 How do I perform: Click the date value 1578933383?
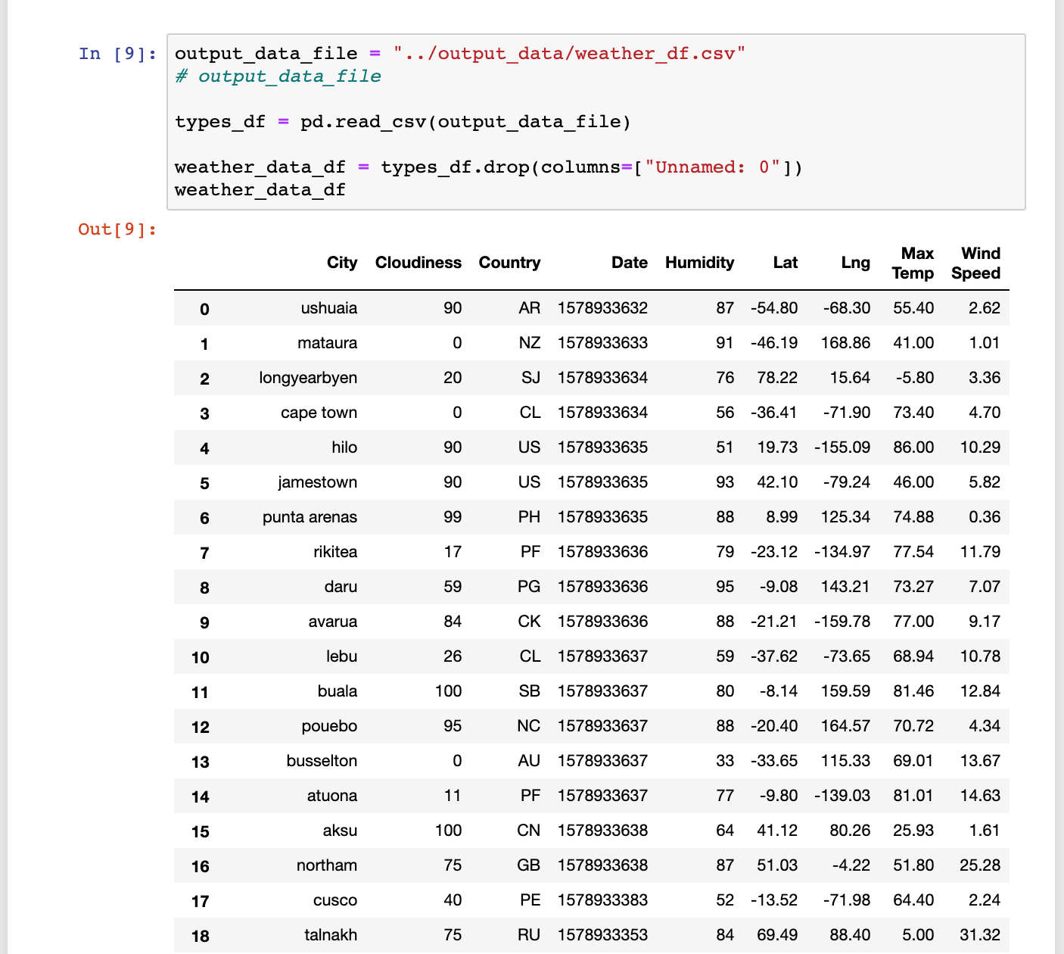603,900
